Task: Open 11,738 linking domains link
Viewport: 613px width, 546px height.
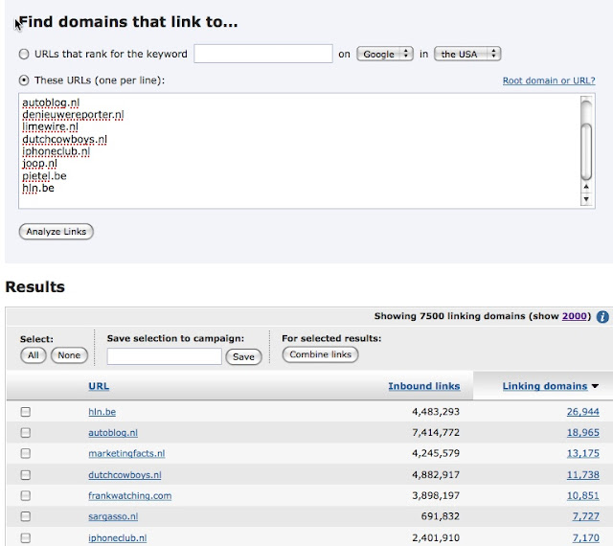Action: pos(583,475)
